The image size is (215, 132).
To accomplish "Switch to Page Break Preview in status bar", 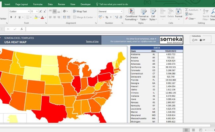I will click(200, 130).
